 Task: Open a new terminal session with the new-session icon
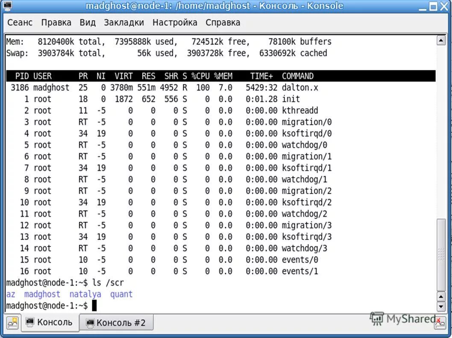[x=12, y=323]
